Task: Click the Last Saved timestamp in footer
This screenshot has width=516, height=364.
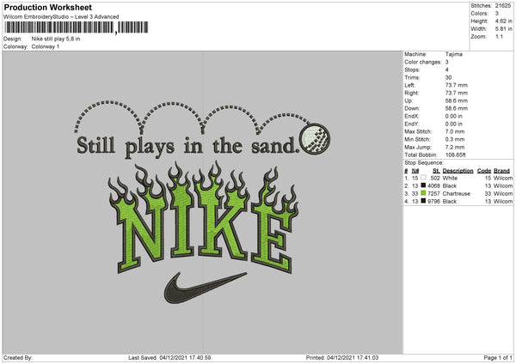Action: [169, 357]
